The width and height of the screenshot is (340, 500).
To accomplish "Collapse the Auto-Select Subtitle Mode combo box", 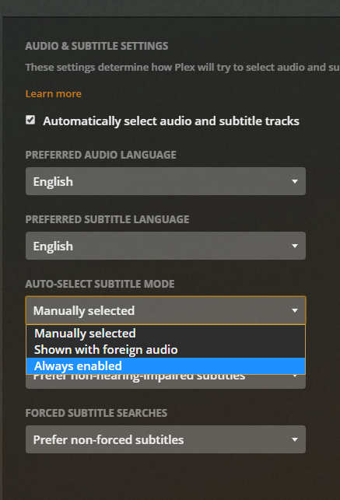I will tap(166, 310).
